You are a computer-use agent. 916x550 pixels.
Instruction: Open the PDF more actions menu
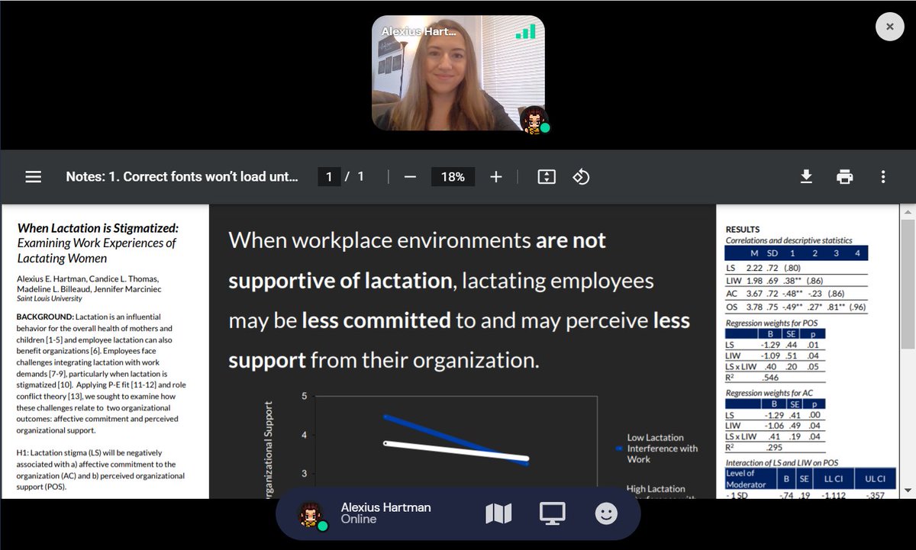(x=883, y=177)
